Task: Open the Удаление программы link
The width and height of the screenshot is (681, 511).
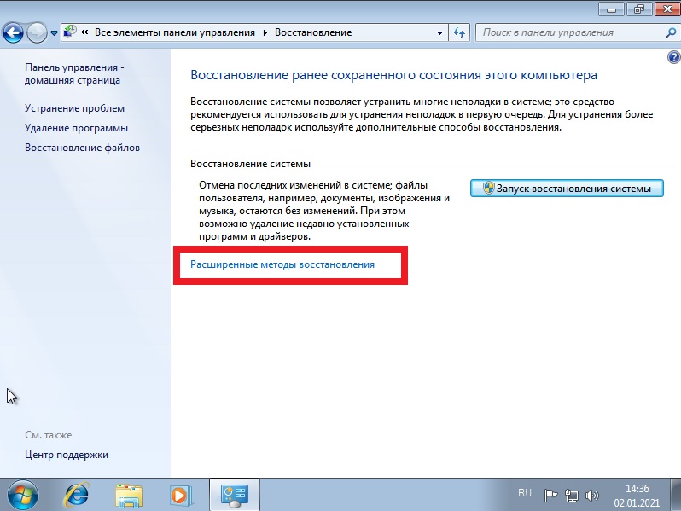Action: [76, 128]
